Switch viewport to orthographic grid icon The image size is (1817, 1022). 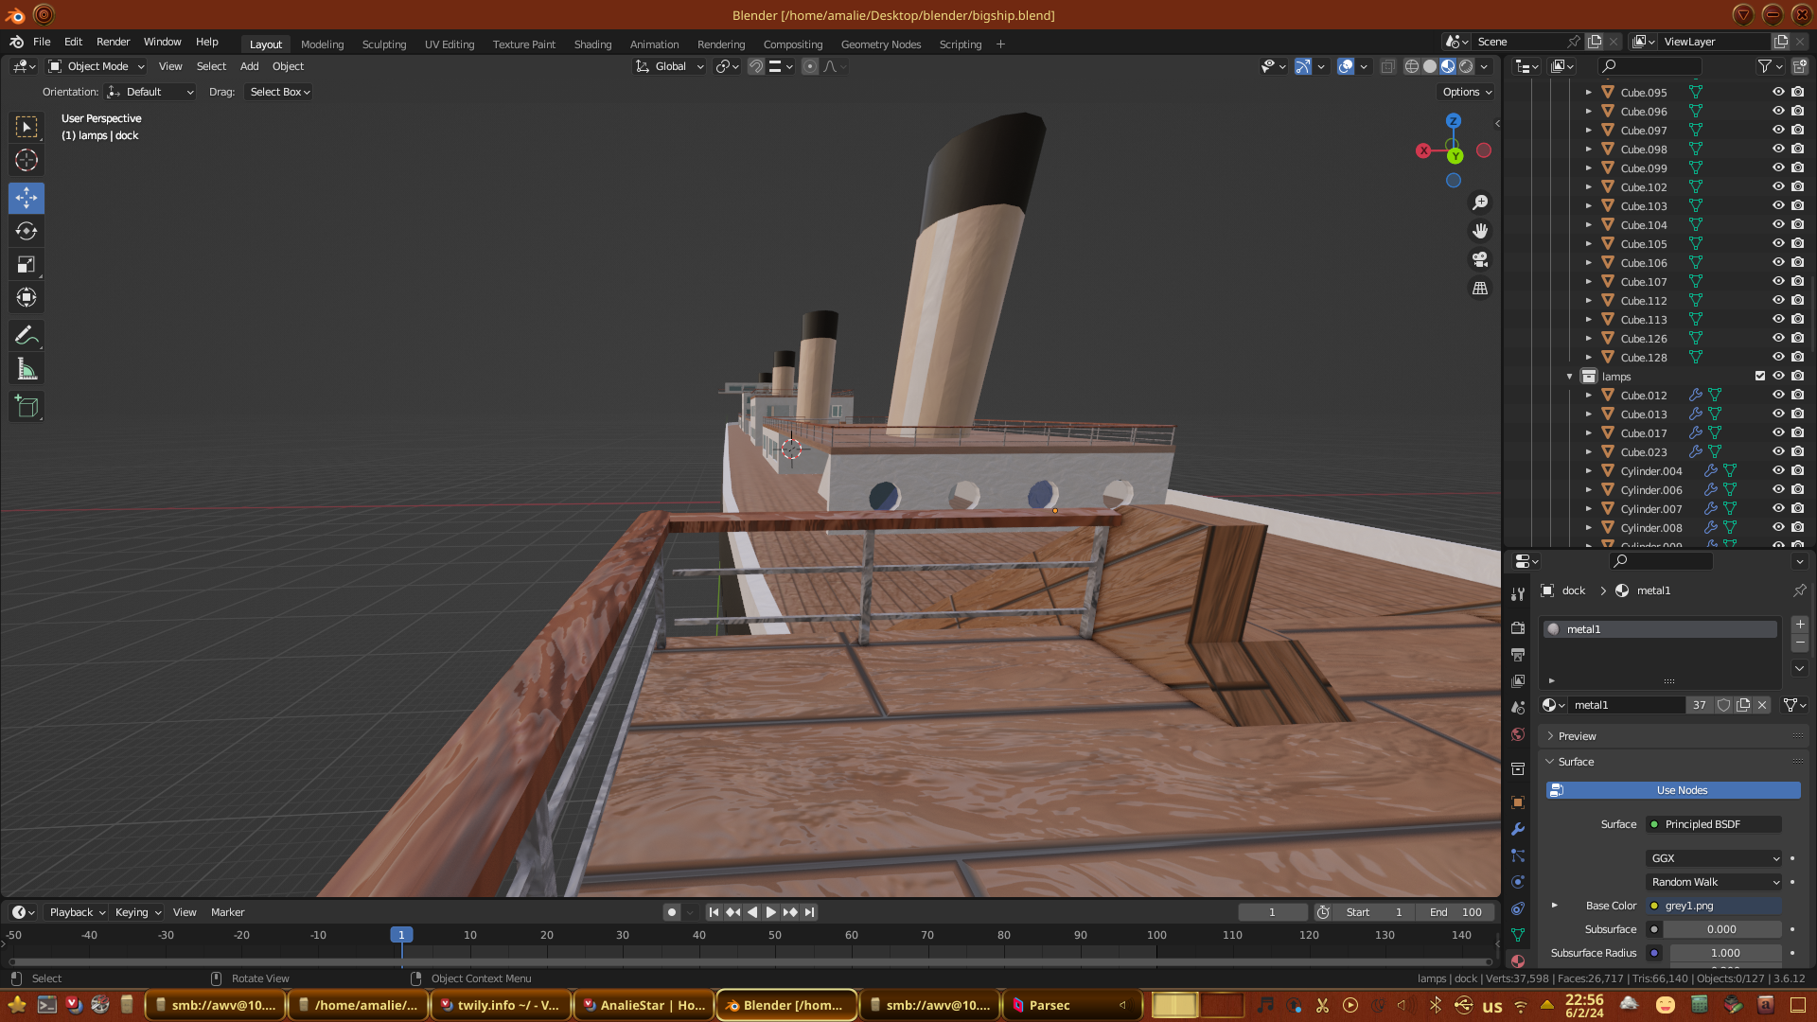tap(1480, 289)
